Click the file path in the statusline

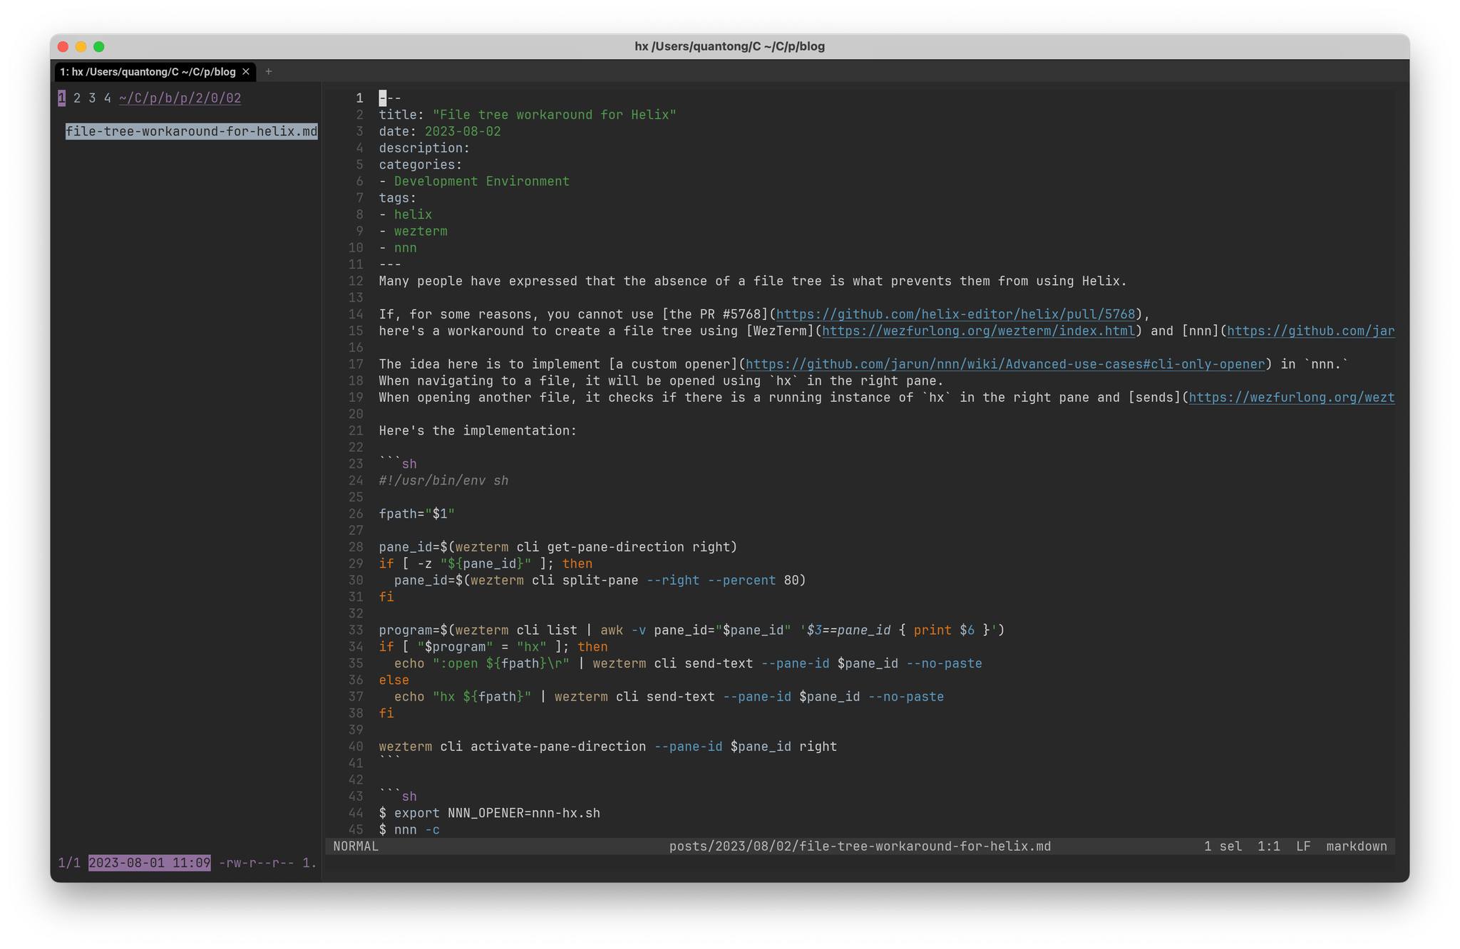click(860, 846)
